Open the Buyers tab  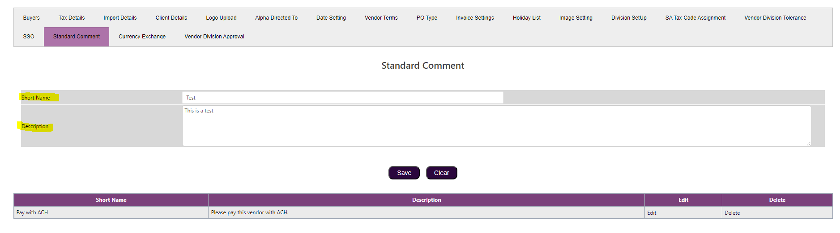pyautogui.click(x=31, y=18)
